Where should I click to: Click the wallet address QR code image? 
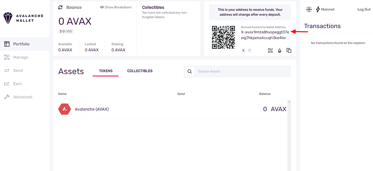click(223, 37)
